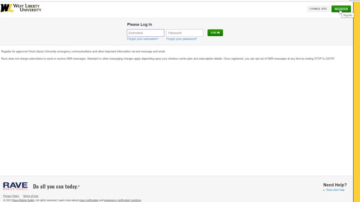360x202 pixels.
Task: Follow the Forgot your password link
Action: pos(181,39)
